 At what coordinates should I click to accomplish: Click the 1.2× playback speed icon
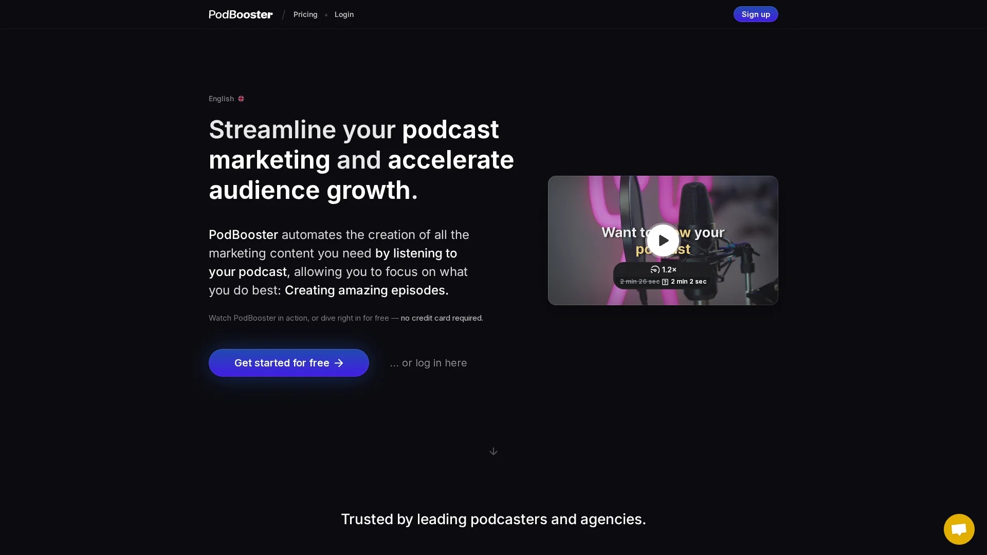click(655, 269)
